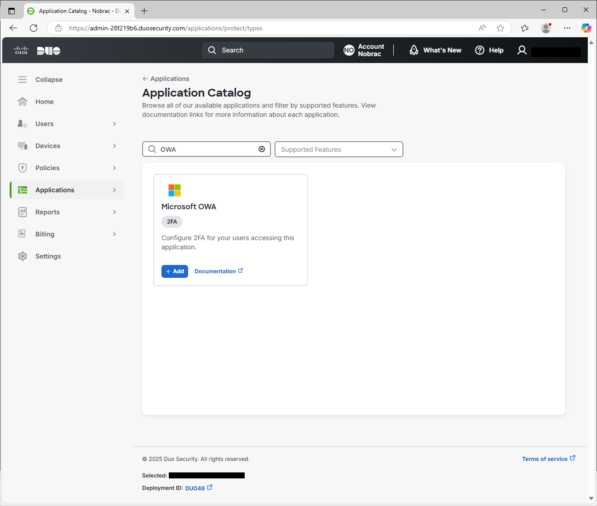
Task: Click the Billing icon in sidebar
Action: point(22,234)
